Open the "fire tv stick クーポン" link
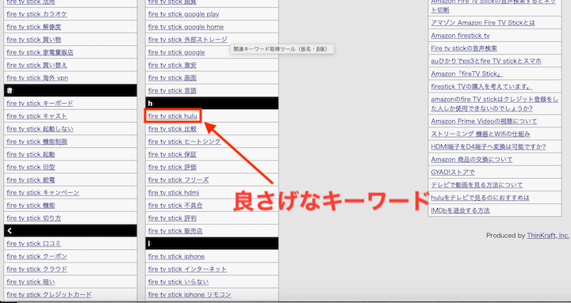The width and height of the screenshot is (571, 303). click(x=36, y=256)
